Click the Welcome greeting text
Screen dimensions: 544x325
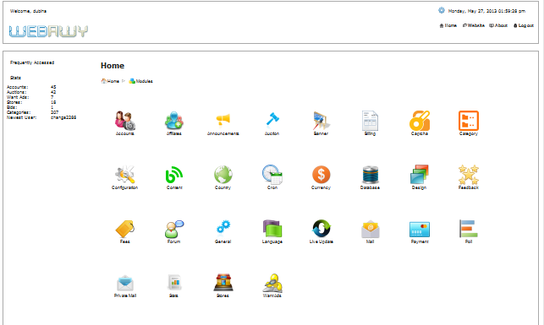pos(28,11)
